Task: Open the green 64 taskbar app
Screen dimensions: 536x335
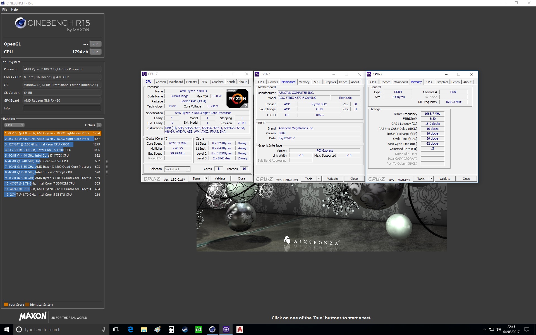Action: [198, 329]
